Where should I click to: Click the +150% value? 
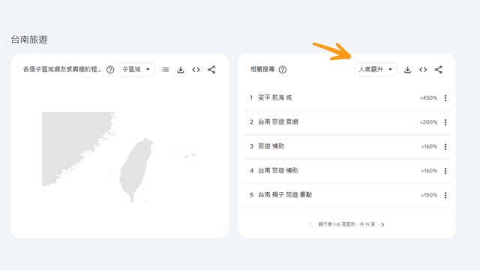[429, 195]
